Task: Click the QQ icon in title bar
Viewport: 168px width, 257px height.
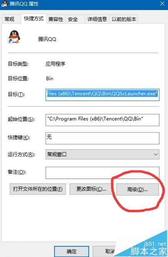Action: pos(4,3)
